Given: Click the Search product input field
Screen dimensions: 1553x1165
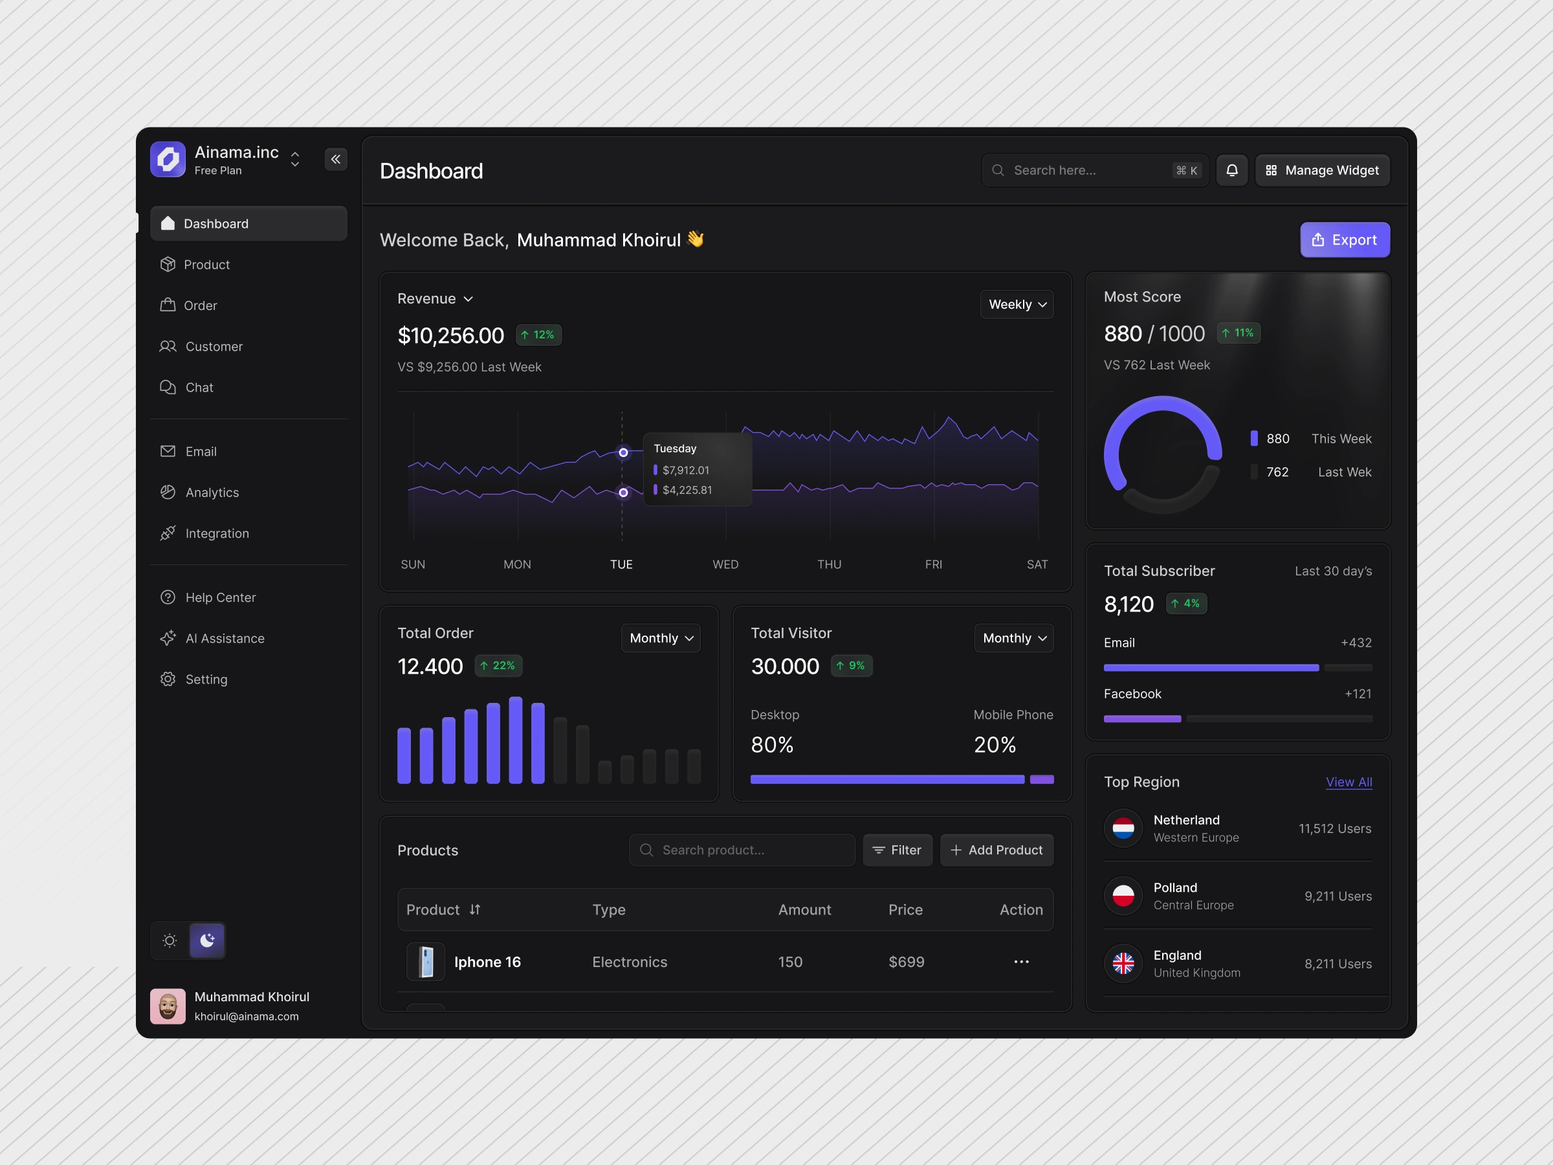Looking at the screenshot, I should 742,850.
